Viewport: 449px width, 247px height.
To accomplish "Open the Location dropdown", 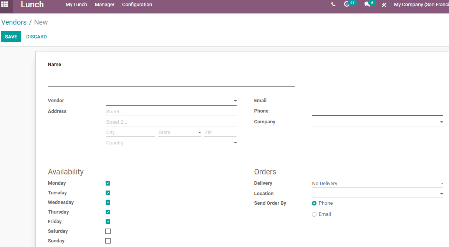I will [378, 194].
